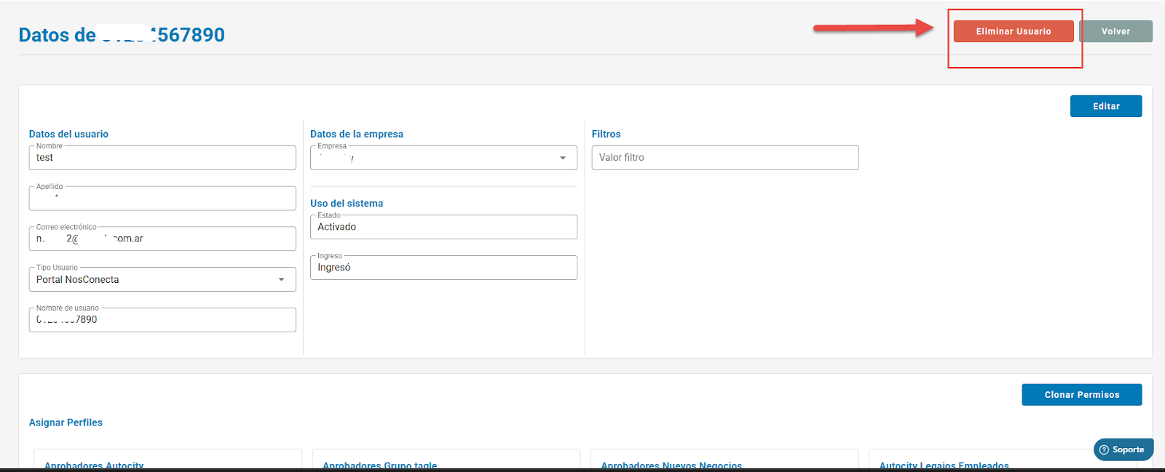1165x472 pixels.
Task: Click the Asignar Perfiles heading
Action: [66, 423]
